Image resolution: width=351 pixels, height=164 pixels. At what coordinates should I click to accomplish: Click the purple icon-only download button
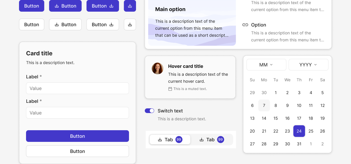click(130, 6)
